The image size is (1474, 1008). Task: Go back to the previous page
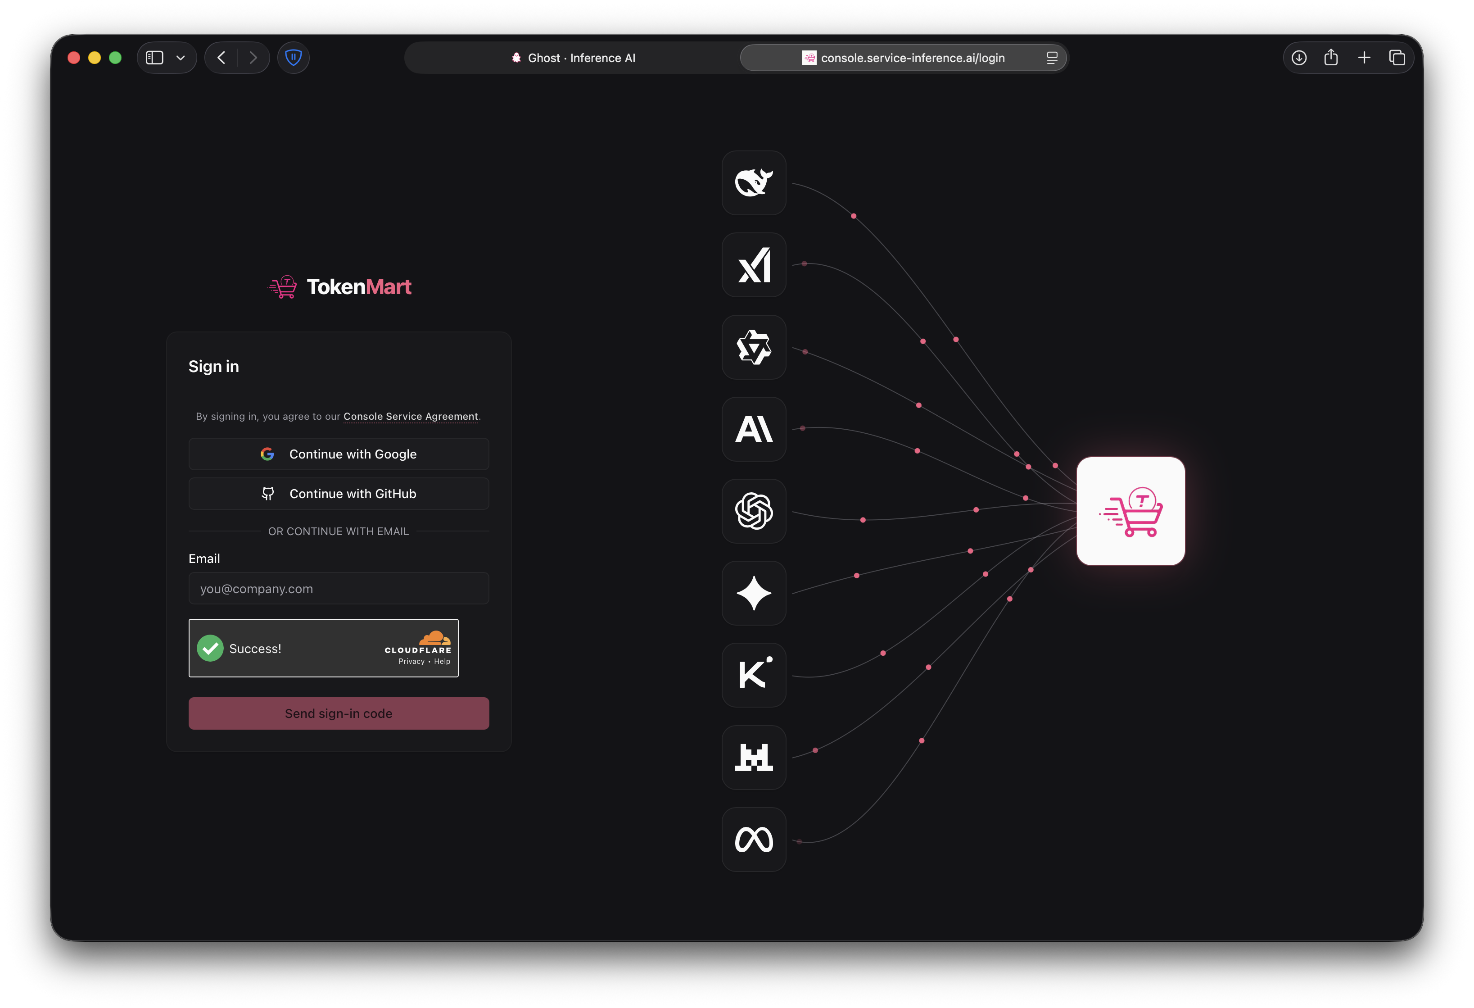point(222,58)
